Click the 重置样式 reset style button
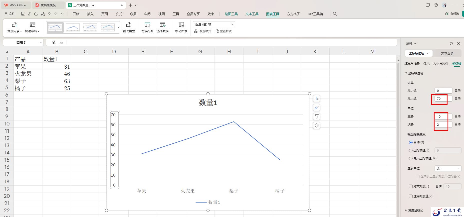 click(x=223, y=31)
